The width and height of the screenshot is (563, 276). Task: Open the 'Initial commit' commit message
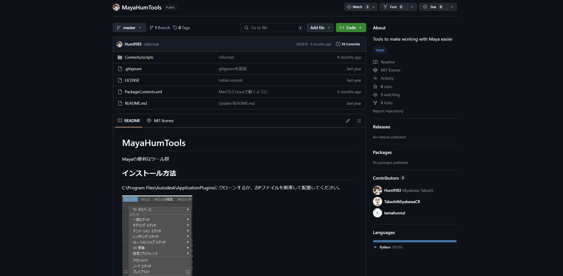pyautogui.click(x=231, y=80)
